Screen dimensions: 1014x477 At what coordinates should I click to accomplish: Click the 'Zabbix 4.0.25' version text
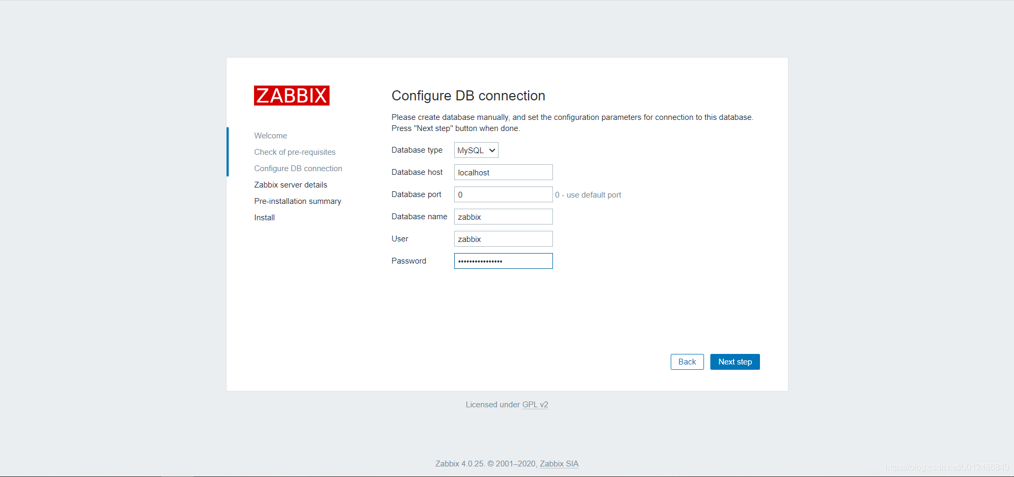(459, 464)
